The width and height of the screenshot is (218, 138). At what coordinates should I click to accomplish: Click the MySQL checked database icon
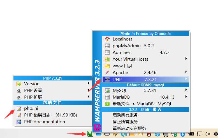coord(107,91)
